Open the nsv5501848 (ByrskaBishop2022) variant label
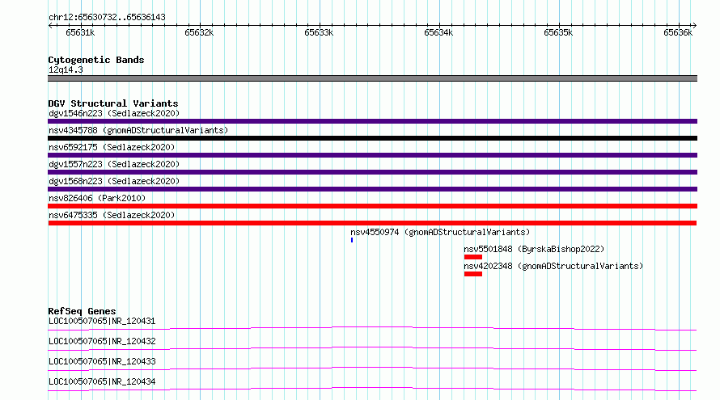 point(534,249)
